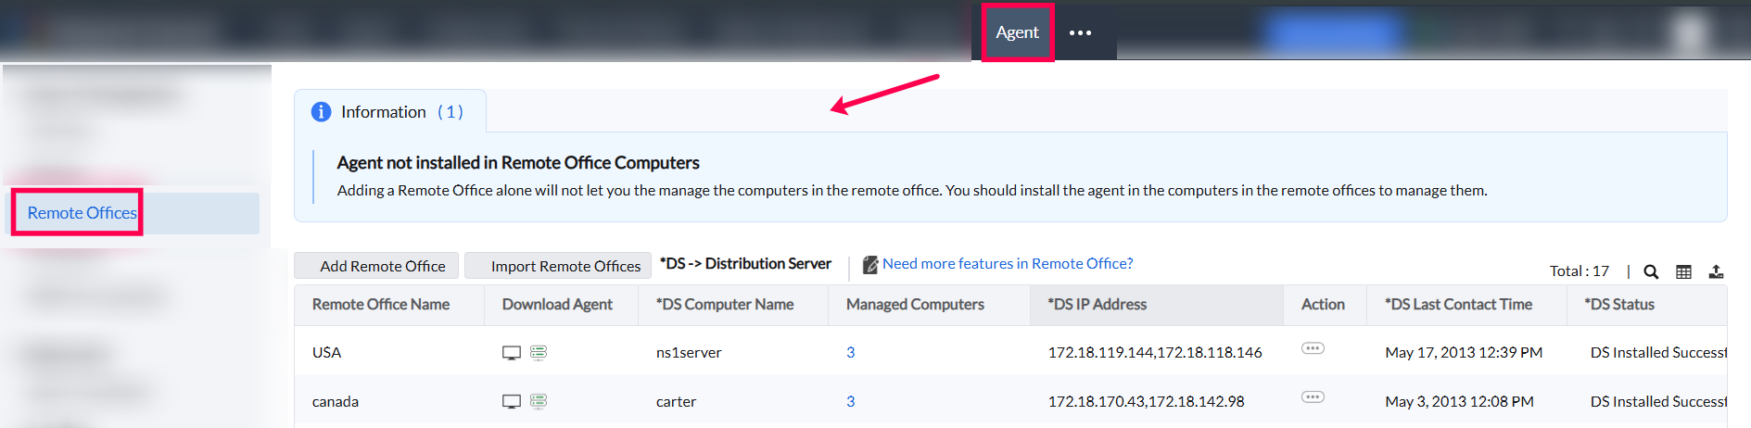1751x428 pixels.
Task: Sort by the Remote Office Name column header
Action: [x=380, y=305]
